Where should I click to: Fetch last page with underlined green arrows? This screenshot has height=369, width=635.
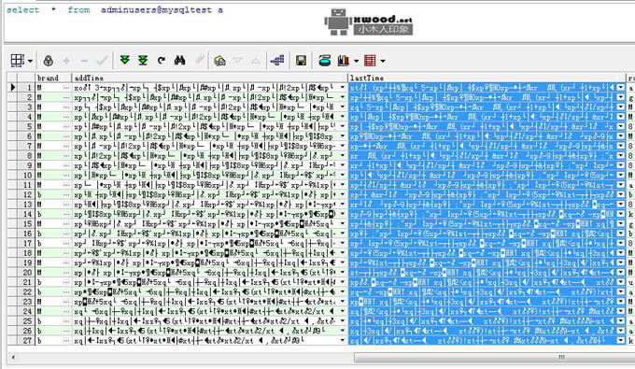tap(143, 61)
